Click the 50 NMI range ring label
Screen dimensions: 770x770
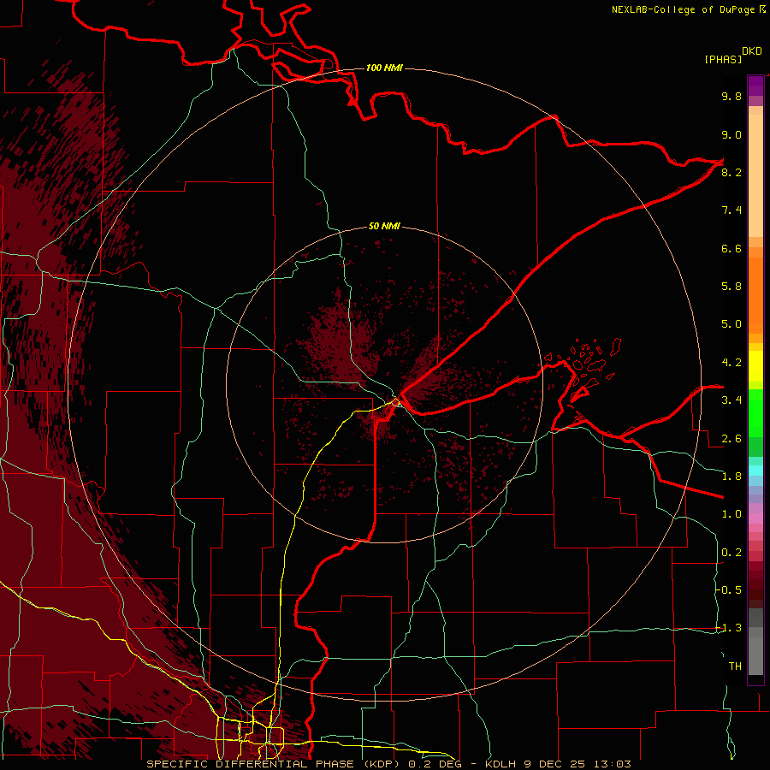coord(384,227)
